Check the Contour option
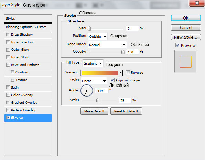The height and width of the screenshot is (160, 205). (12, 72)
